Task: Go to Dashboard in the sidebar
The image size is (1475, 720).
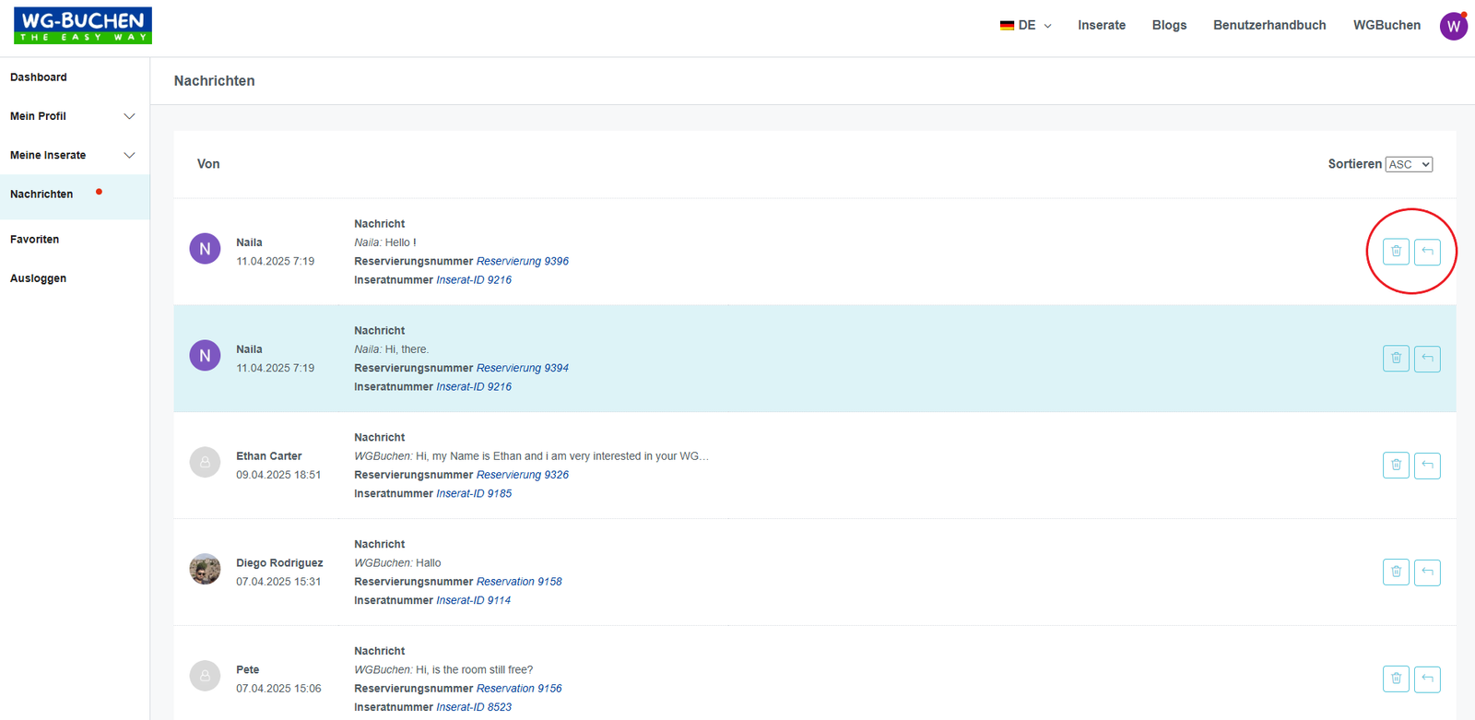Action: click(39, 77)
